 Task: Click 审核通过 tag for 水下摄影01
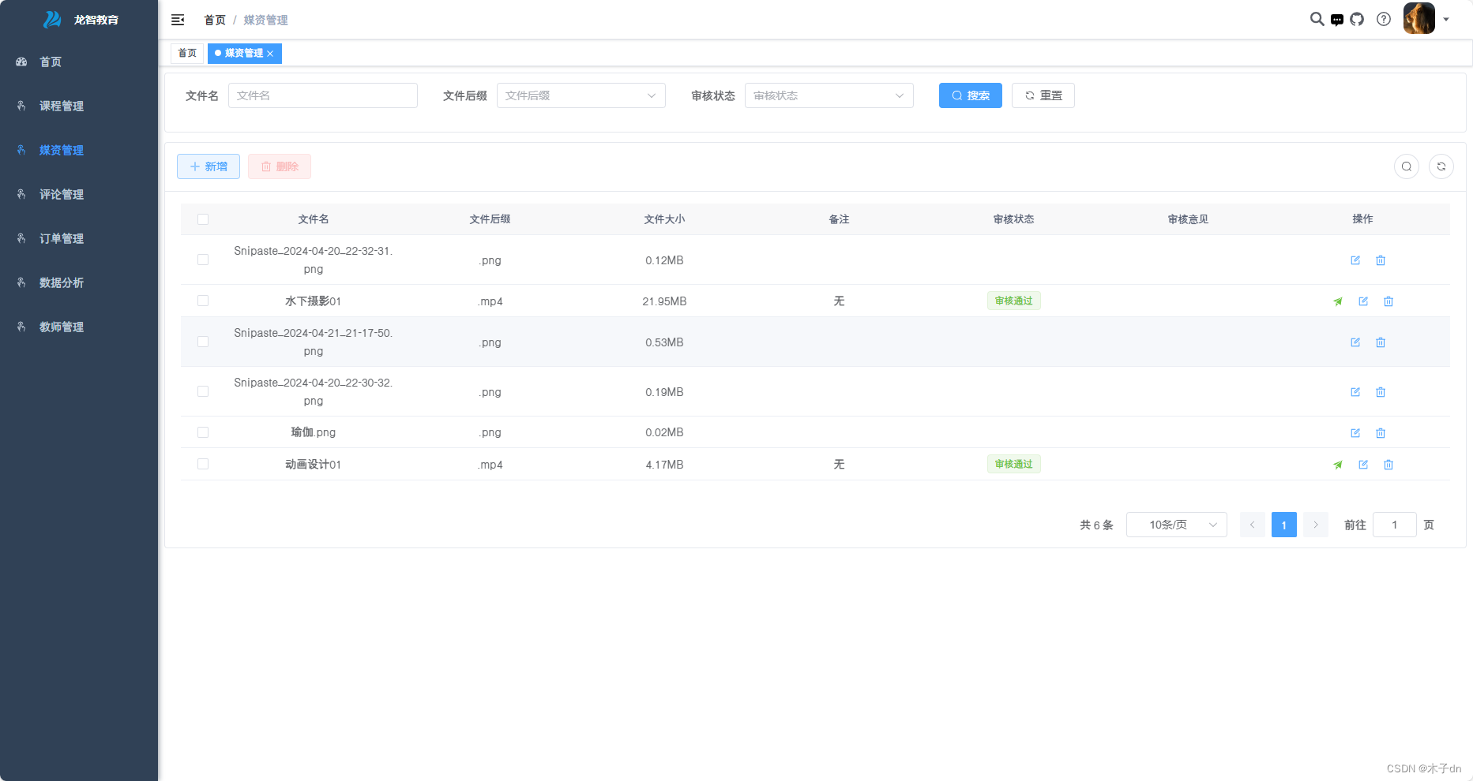point(1014,301)
